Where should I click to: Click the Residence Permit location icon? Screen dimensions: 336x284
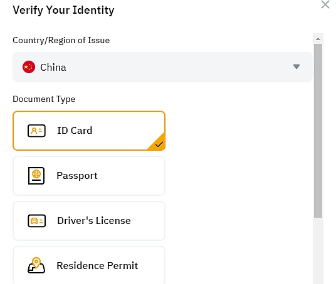pos(36,265)
